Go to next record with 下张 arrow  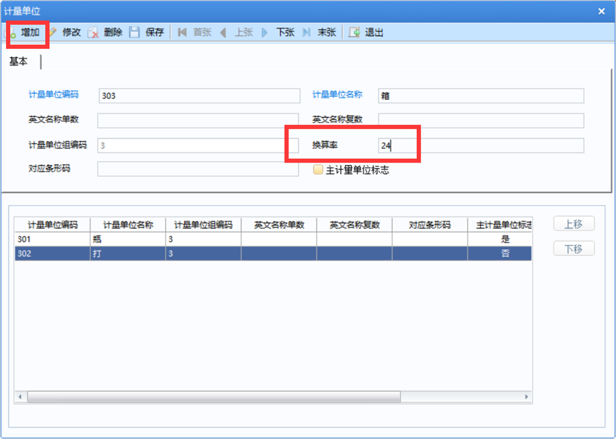click(x=265, y=32)
